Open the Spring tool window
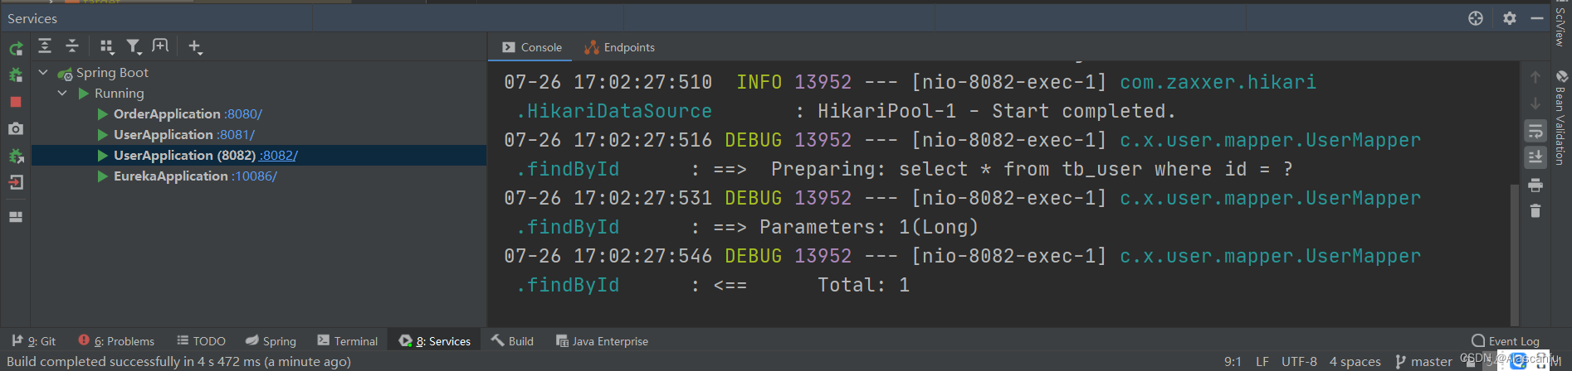1572x371 pixels. [271, 341]
